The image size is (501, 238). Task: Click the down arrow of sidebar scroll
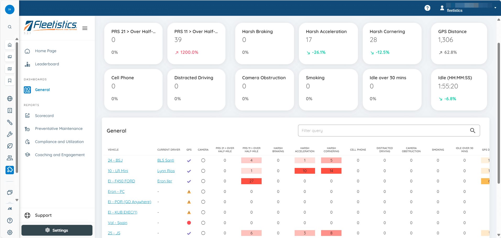click(17, 200)
